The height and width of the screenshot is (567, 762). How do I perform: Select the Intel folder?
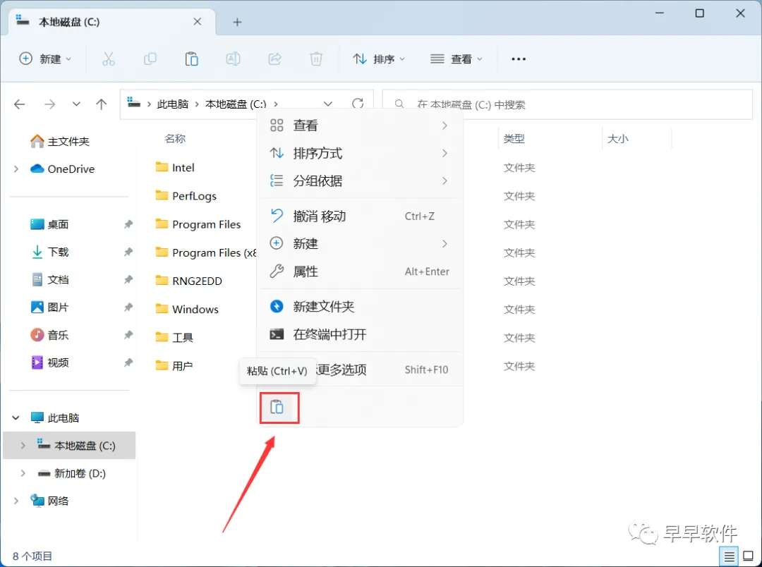tap(175, 168)
